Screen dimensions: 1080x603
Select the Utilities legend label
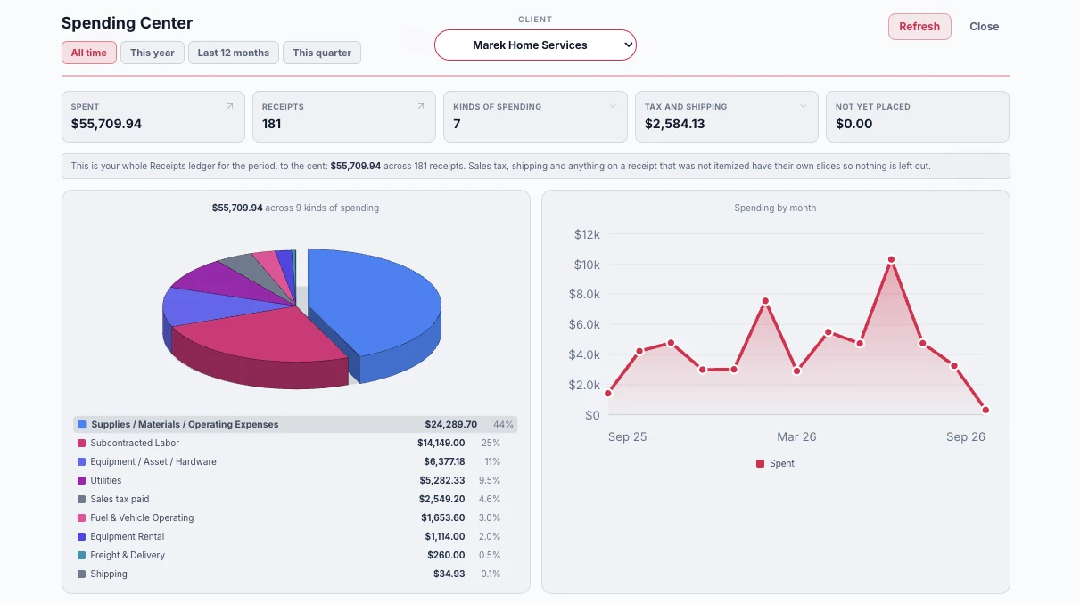(x=106, y=481)
